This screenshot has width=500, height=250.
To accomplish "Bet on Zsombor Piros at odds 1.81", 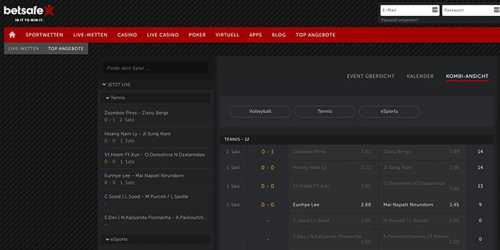I will [333, 152].
